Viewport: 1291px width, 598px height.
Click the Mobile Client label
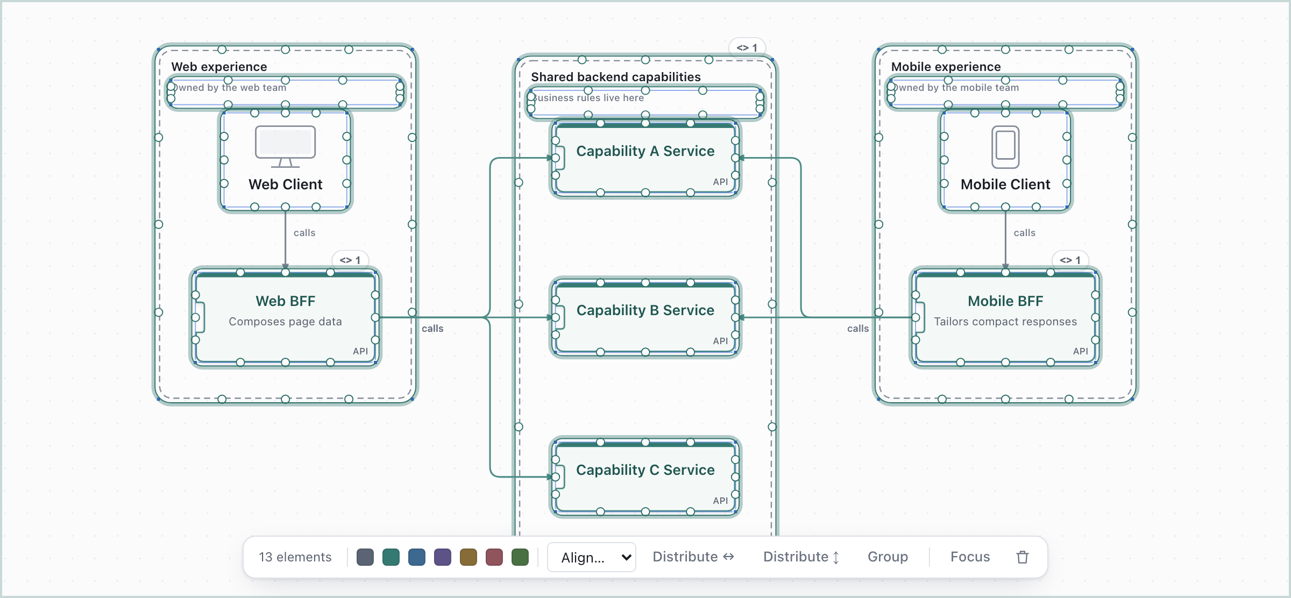point(1005,184)
